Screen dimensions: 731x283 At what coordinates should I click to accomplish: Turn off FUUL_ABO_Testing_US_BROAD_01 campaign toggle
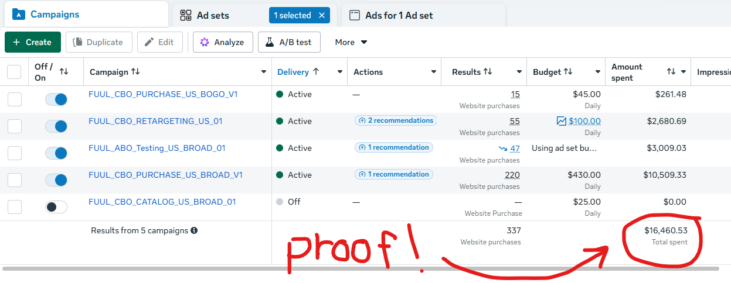coord(56,153)
